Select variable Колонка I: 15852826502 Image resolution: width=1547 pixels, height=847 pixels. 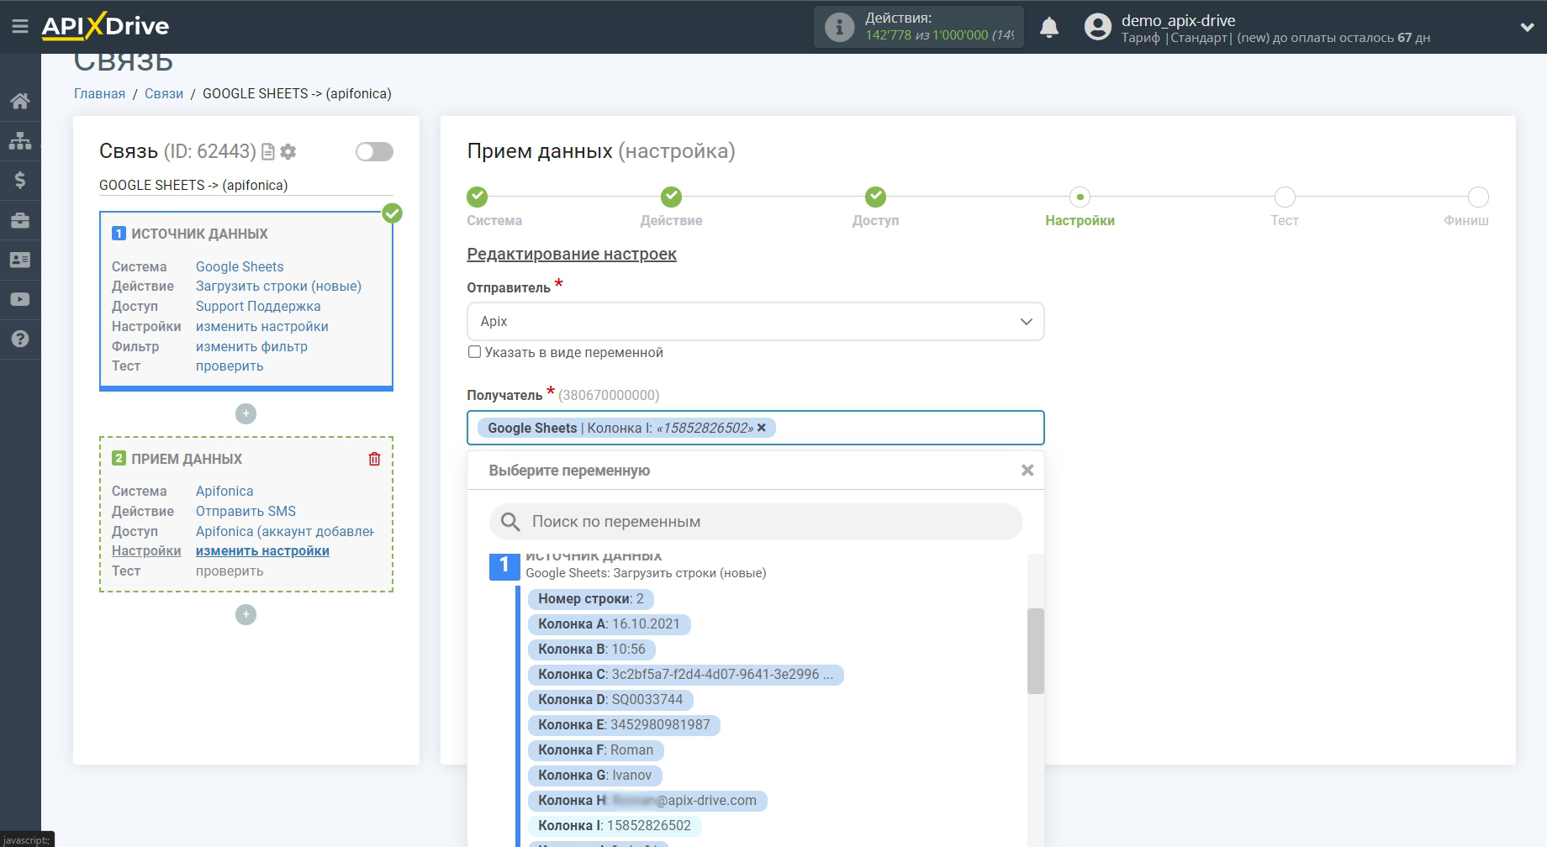pyautogui.click(x=615, y=826)
